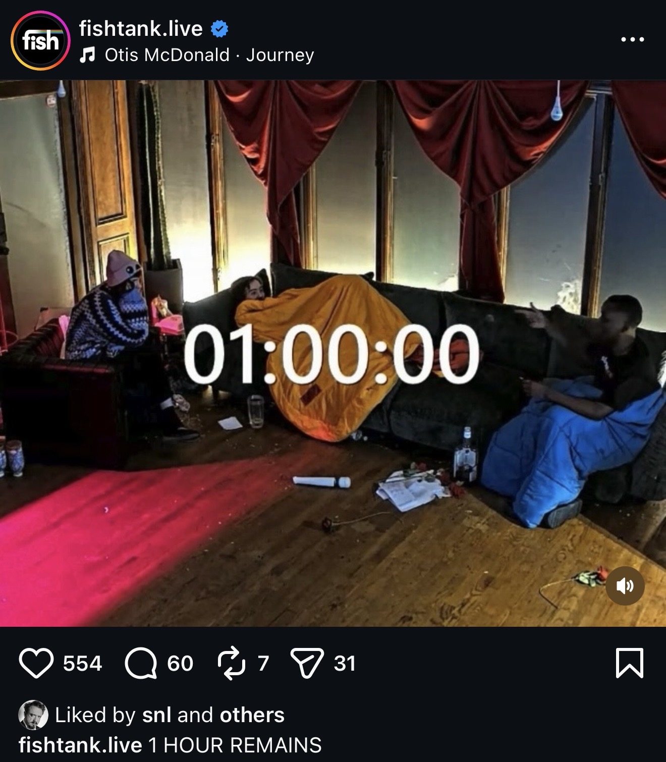The image size is (666, 762).
Task: Tap liker's small avatar thumbnail
Action: [x=33, y=715]
